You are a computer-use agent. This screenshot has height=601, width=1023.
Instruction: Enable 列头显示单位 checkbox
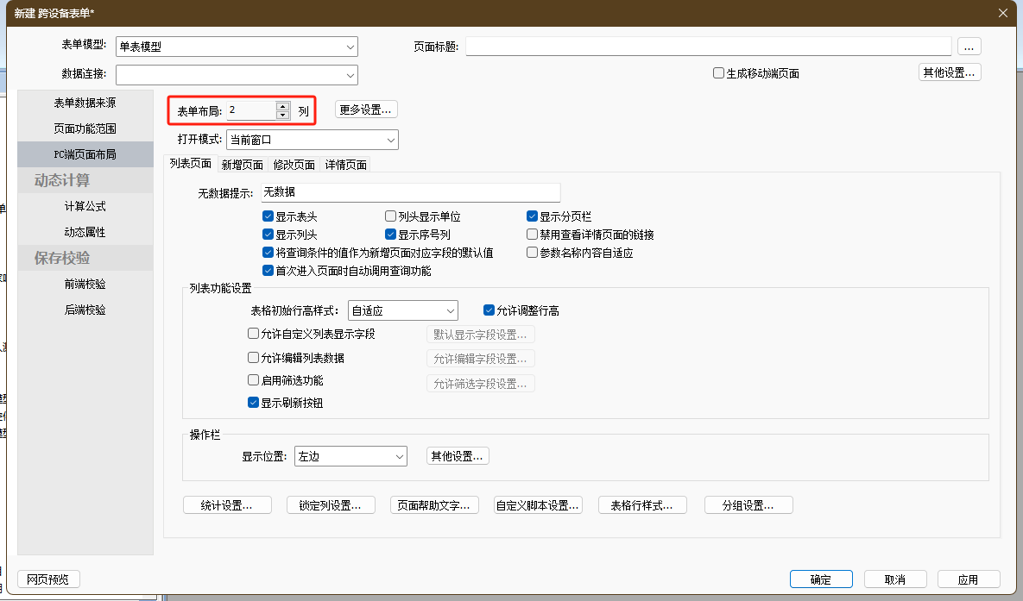[391, 217]
